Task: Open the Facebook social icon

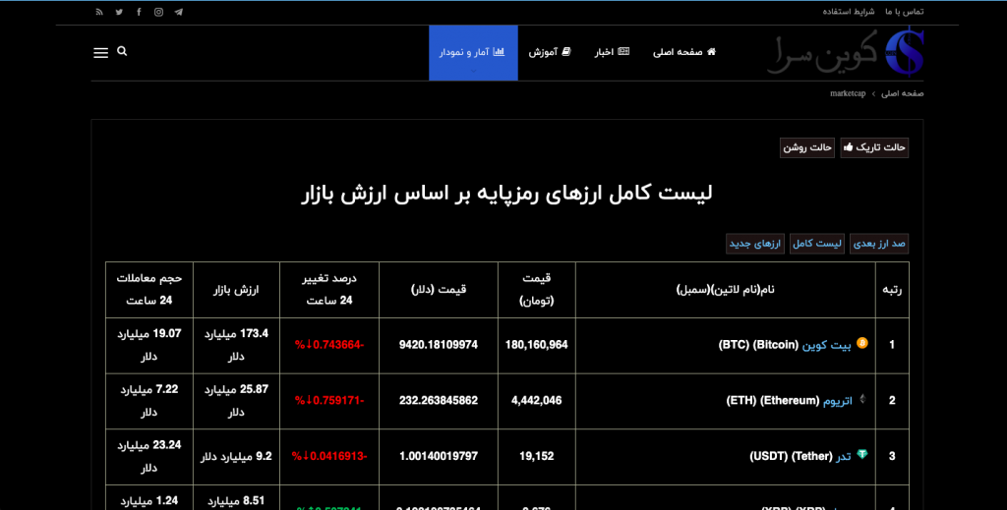Action: tap(139, 12)
